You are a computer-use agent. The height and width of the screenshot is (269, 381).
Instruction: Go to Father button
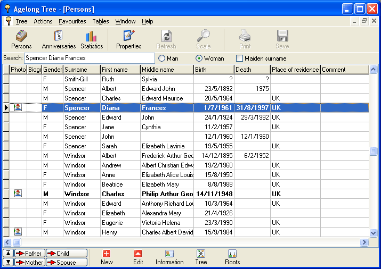30,253
